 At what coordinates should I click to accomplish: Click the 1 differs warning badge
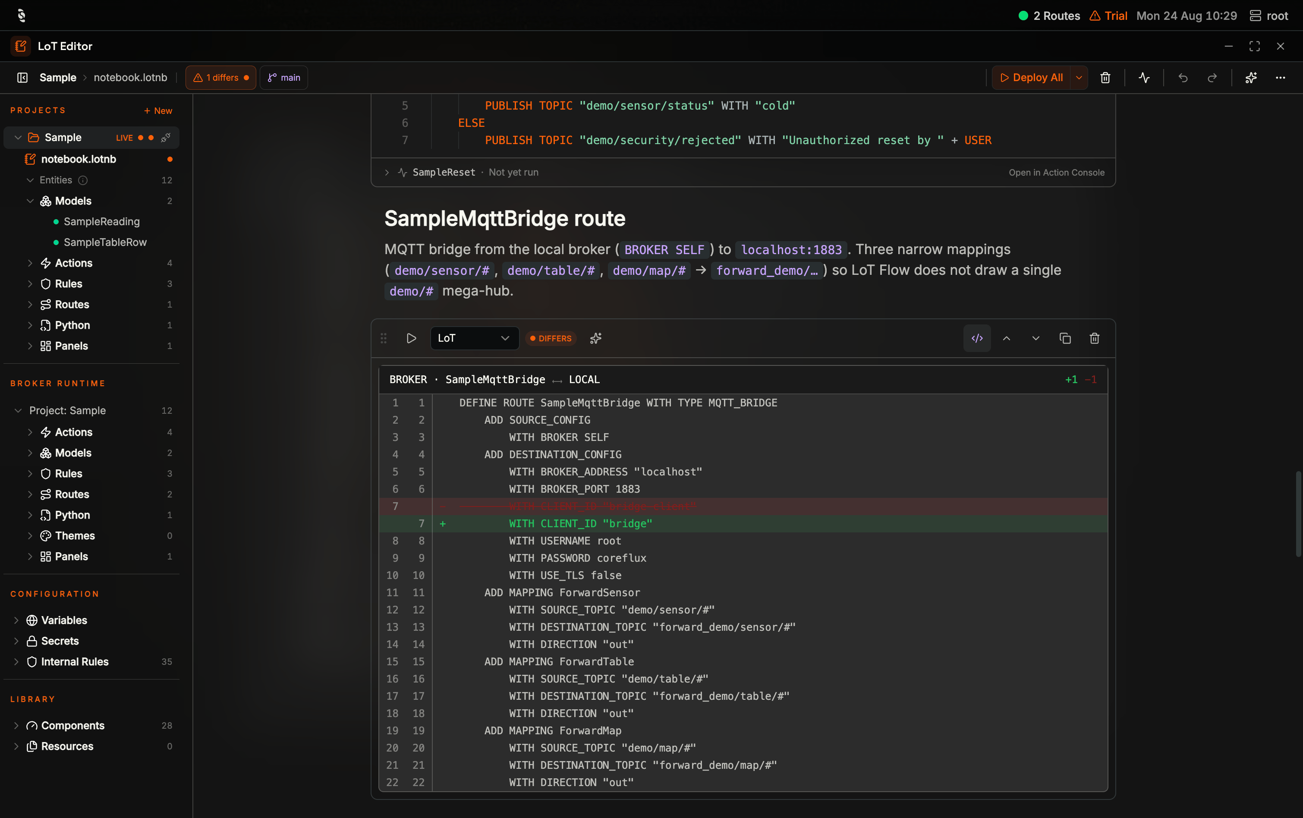[x=220, y=77]
